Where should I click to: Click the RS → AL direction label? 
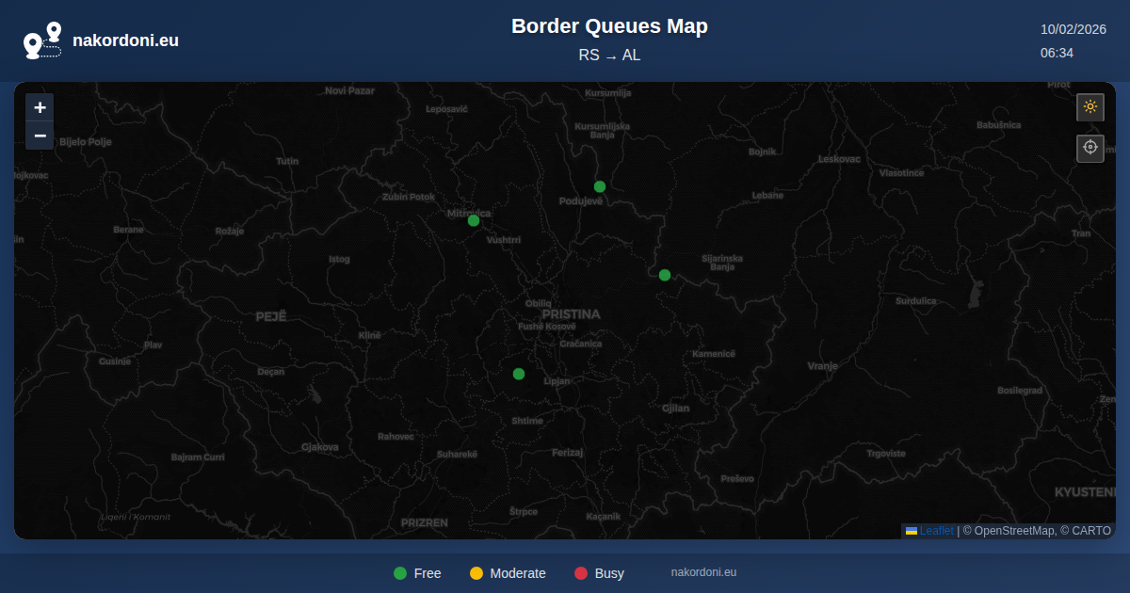pos(609,56)
